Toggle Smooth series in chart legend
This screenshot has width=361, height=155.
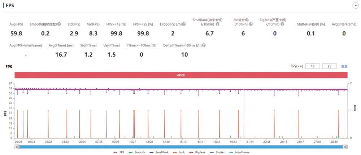(137, 152)
